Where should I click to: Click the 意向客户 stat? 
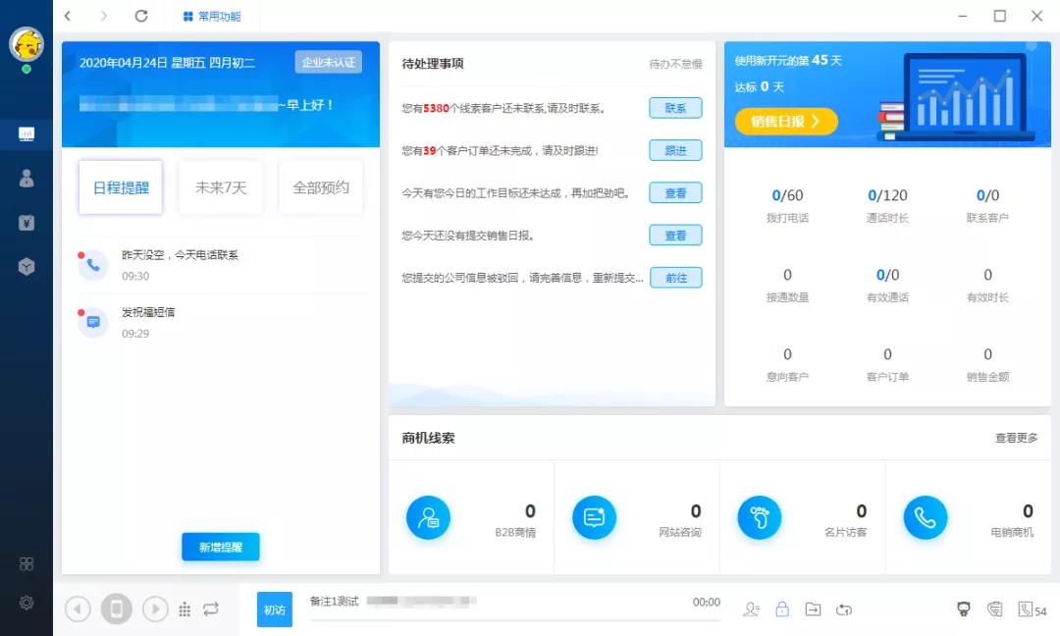787,365
